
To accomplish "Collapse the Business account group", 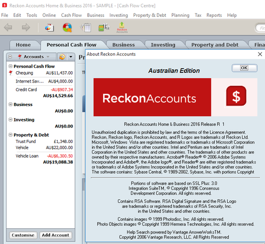I will click(10, 104).
